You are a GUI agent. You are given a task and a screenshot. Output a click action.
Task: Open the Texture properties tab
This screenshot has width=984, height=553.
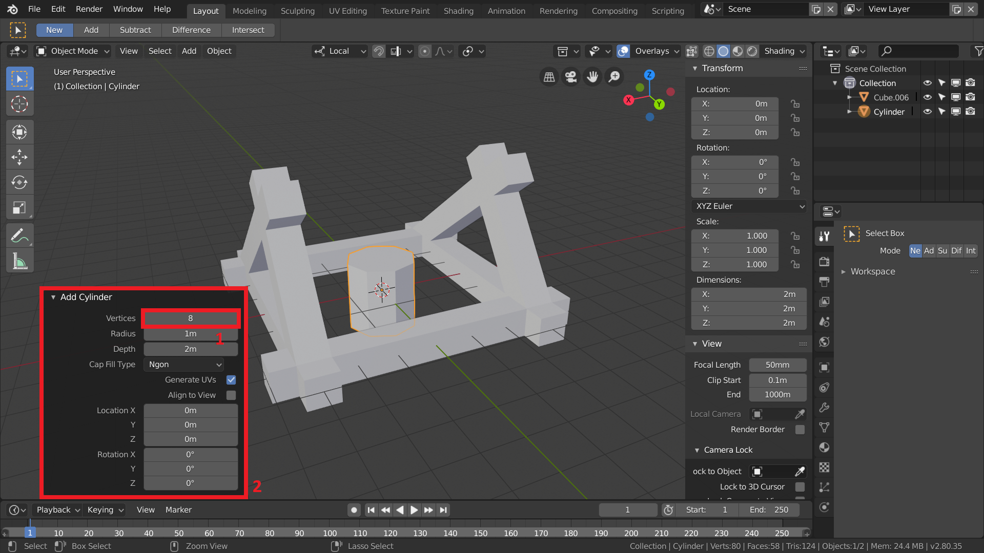coord(824,467)
